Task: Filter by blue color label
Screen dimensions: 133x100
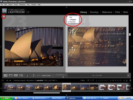Action: tap(118, 81)
